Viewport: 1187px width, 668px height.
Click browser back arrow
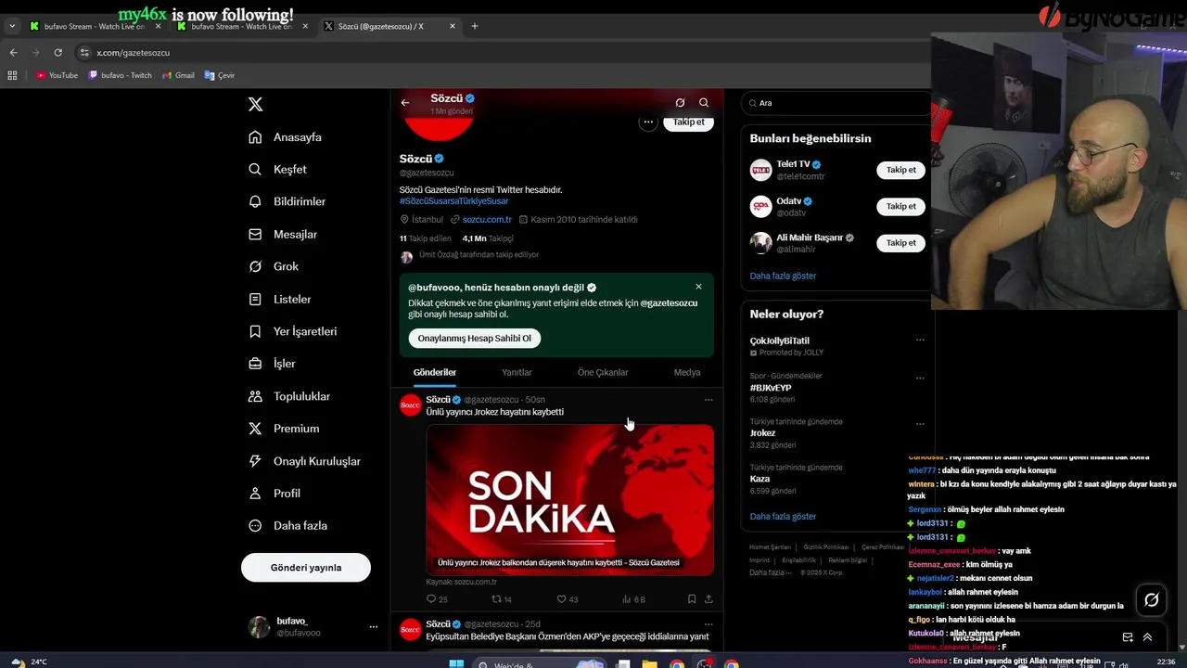13,53
